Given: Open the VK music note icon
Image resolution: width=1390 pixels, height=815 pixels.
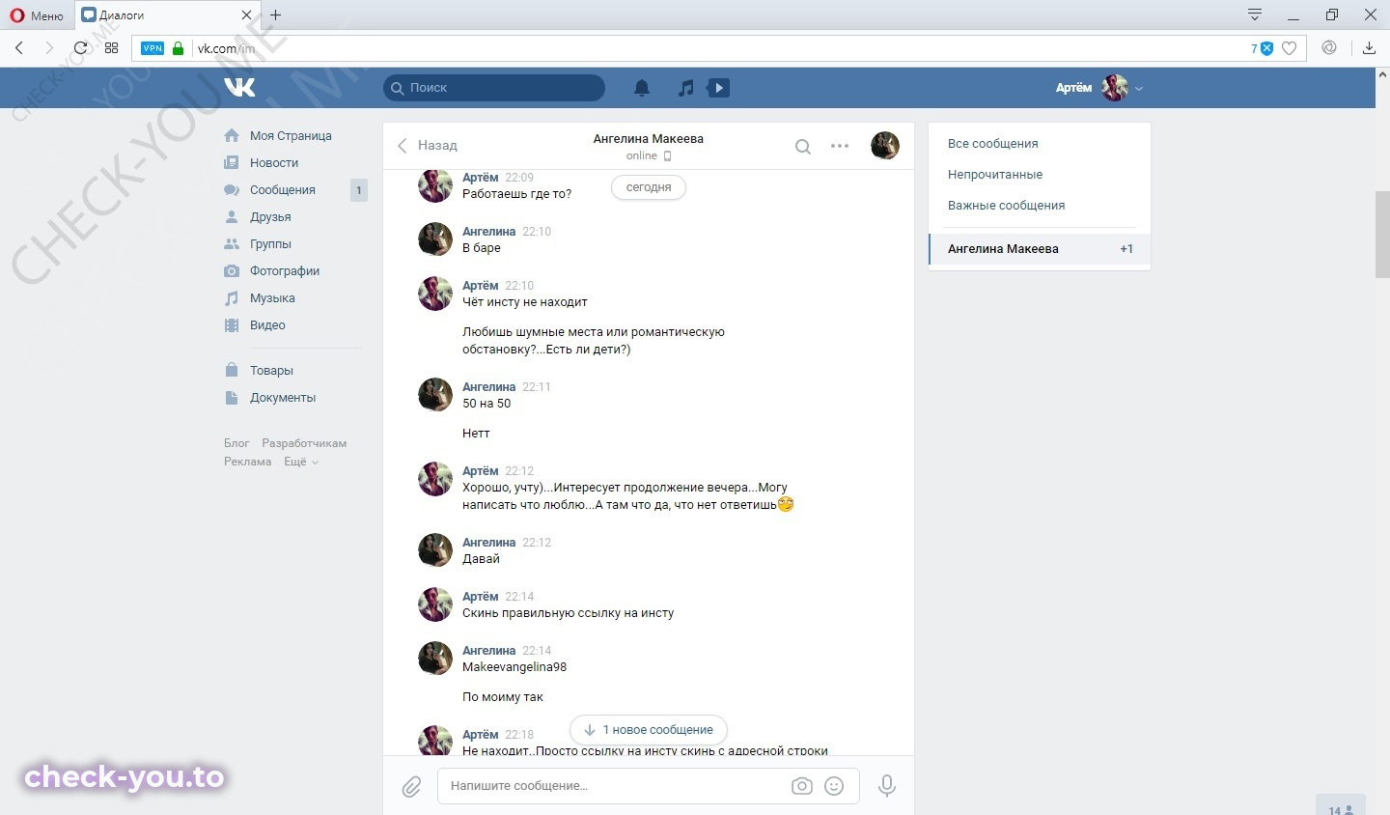Looking at the screenshot, I should click(x=685, y=88).
